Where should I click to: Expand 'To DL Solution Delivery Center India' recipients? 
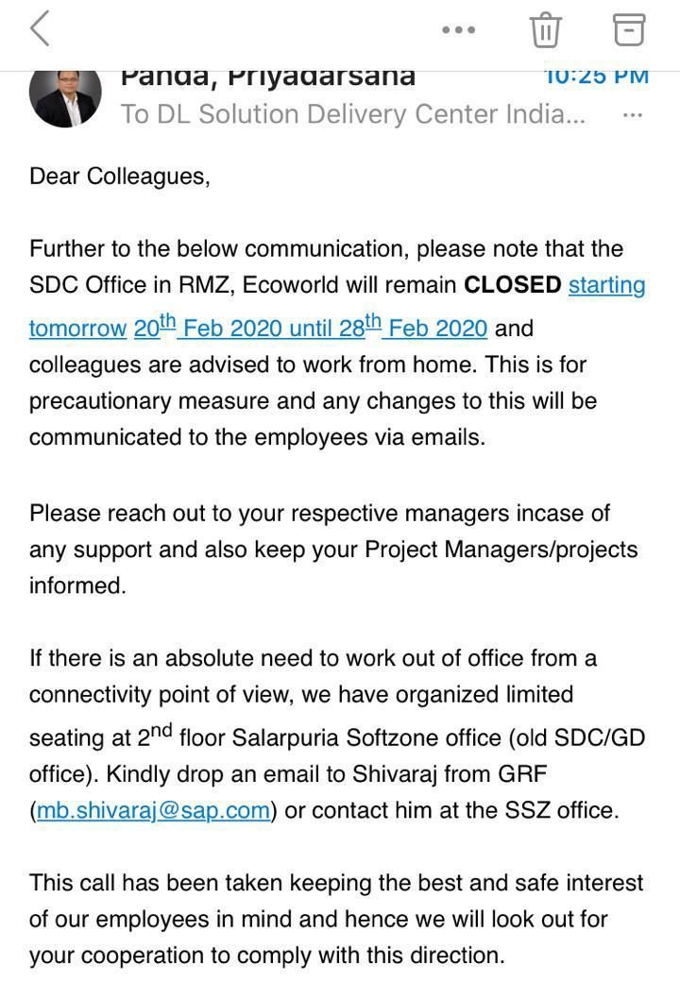[x=353, y=114]
